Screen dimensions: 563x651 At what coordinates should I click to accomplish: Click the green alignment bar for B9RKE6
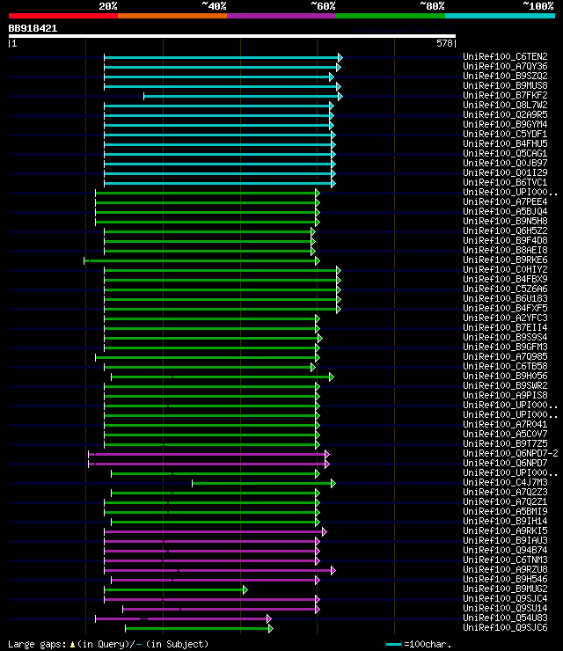coord(200,260)
